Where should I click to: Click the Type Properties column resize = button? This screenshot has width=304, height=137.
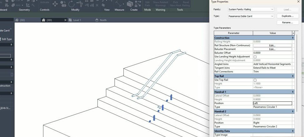[293, 33]
